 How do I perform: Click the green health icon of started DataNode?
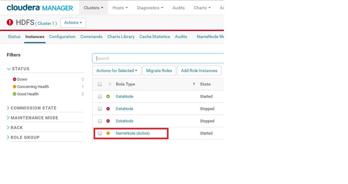click(x=108, y=96)
